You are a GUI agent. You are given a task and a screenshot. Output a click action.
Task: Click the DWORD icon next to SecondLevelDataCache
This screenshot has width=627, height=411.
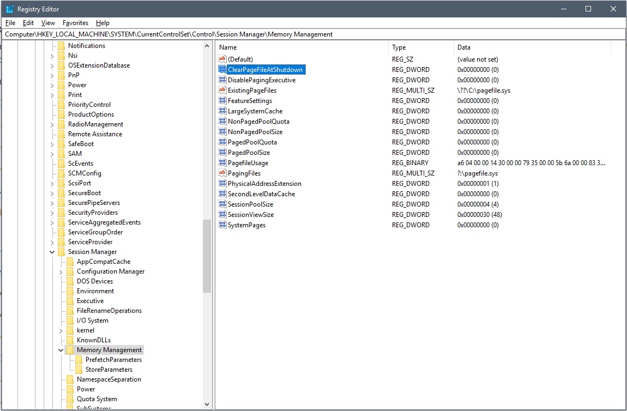pos(222,194)
